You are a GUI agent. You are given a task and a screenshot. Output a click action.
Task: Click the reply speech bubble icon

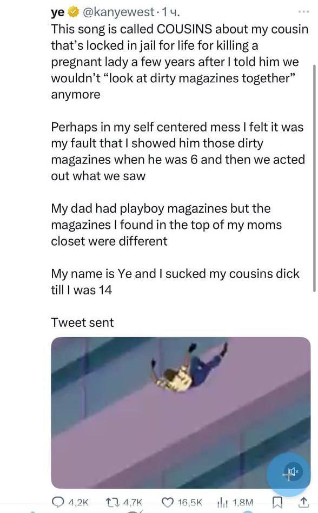coord(58,501)
